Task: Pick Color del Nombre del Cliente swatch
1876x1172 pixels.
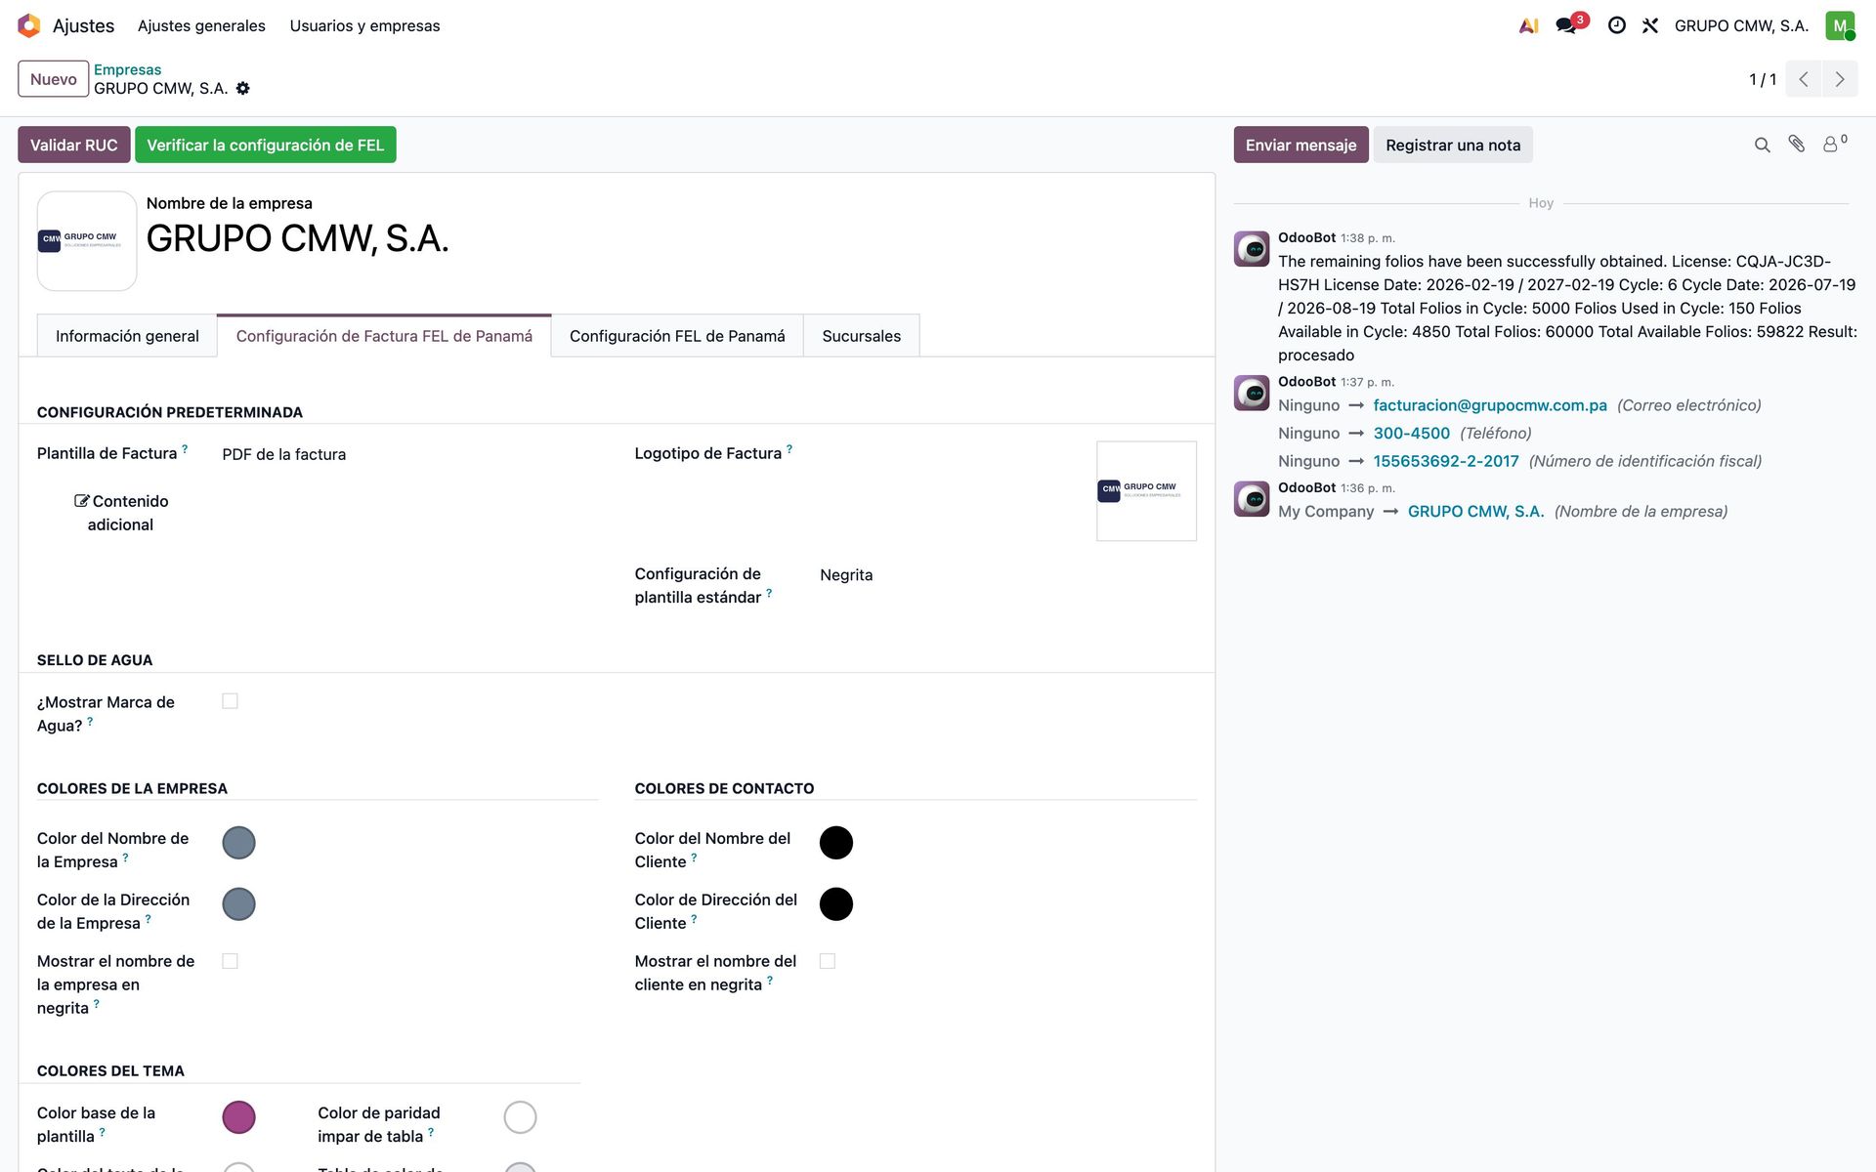Action: [x=836, y=843]
